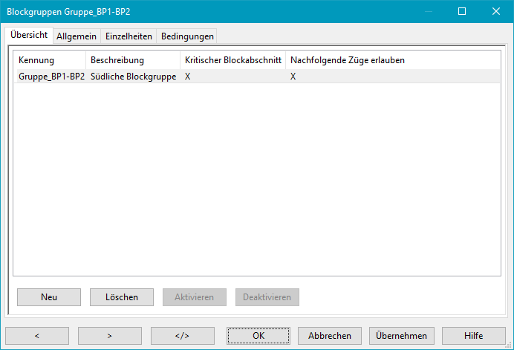The height and width of the screenshot is (350, 514).
Task: Select the Gruppe_BP1-BP2 row entry
Action: pos(51,77)
